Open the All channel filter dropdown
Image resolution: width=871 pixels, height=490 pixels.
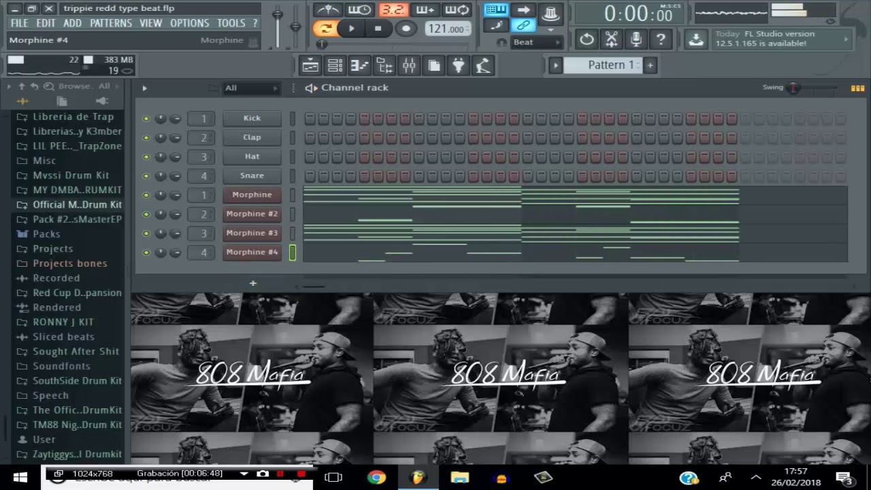pos(251,88)
